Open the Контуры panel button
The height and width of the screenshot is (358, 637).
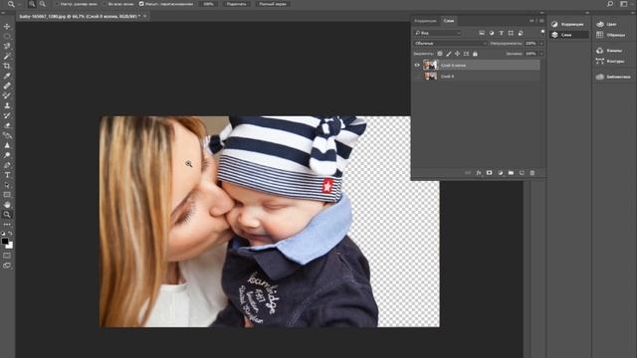pyautogui.click(x=610, y=62)
